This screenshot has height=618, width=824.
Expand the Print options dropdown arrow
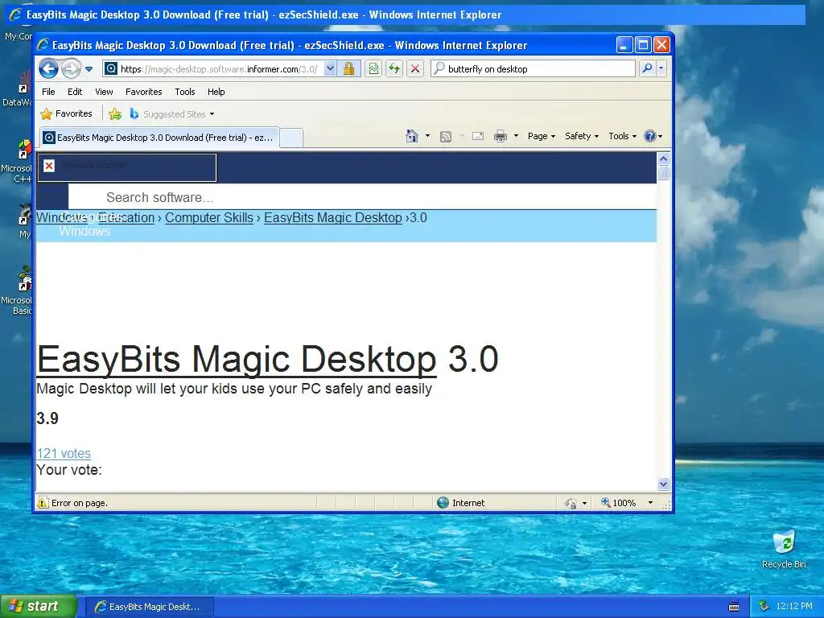click(516, 136)
